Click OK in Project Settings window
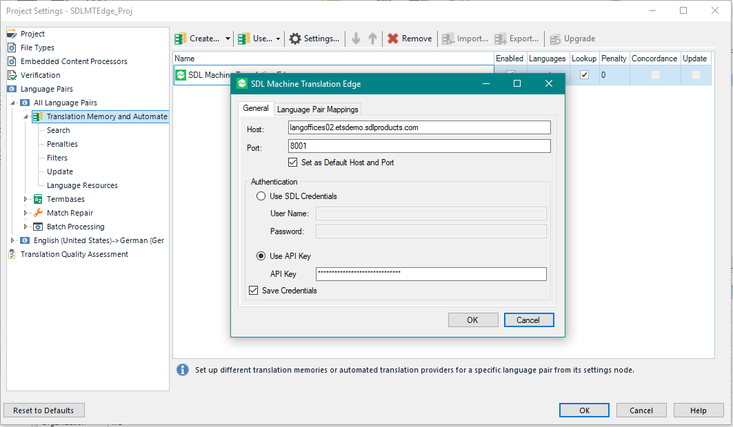This screenshot has width=733, height=427. (x=584, y=410)
